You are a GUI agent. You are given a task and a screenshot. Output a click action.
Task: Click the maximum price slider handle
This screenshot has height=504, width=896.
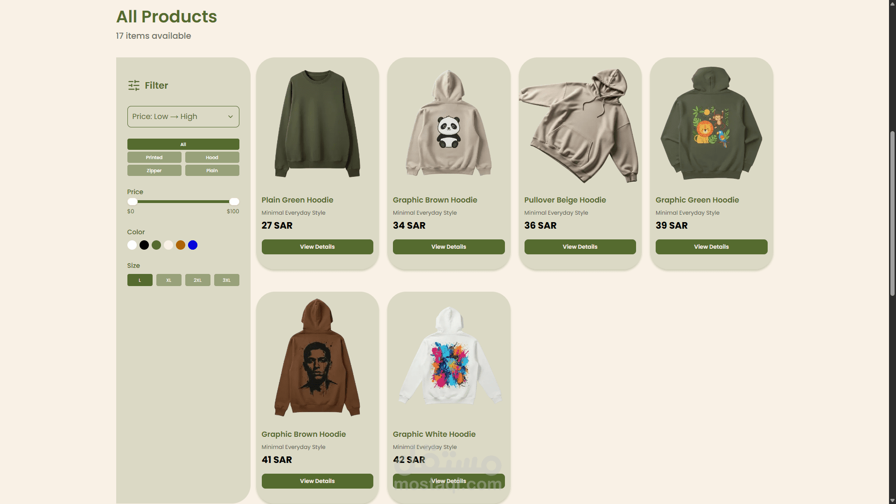point(234,202)
